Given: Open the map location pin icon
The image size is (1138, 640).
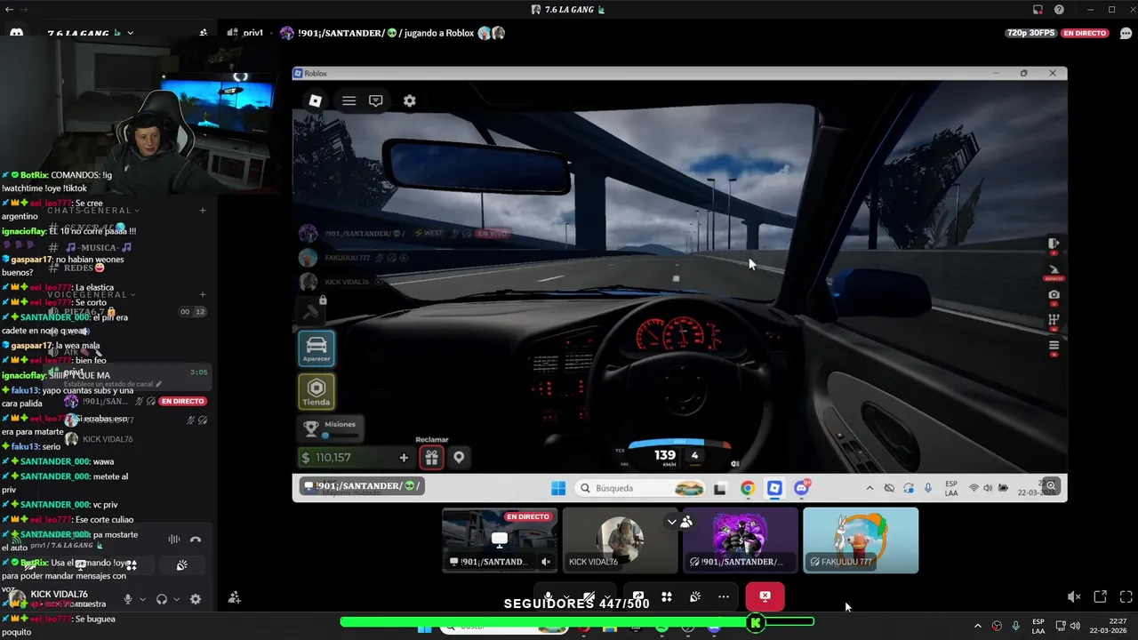Looking at the screenshot, I should tap(459, 458).
